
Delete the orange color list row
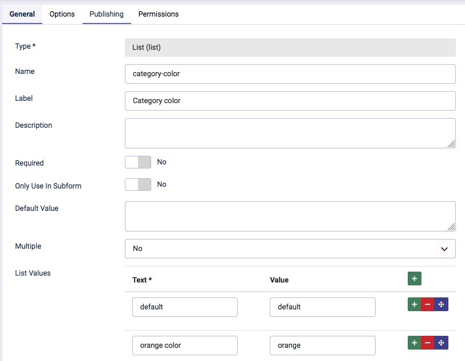click(427, 343)
